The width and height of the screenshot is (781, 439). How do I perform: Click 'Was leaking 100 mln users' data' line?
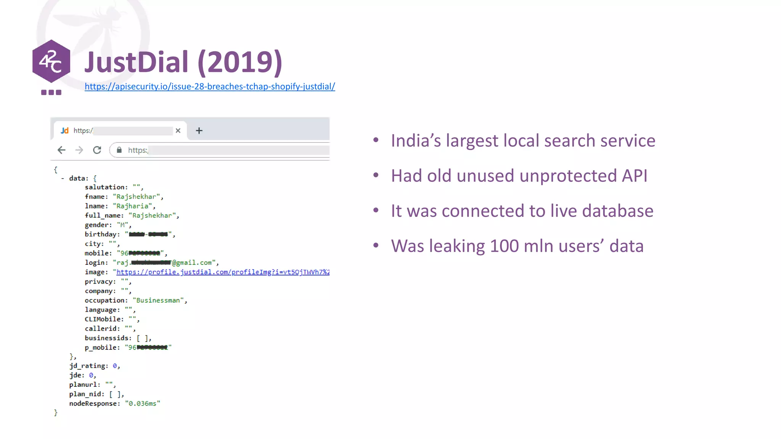(517, 246)
